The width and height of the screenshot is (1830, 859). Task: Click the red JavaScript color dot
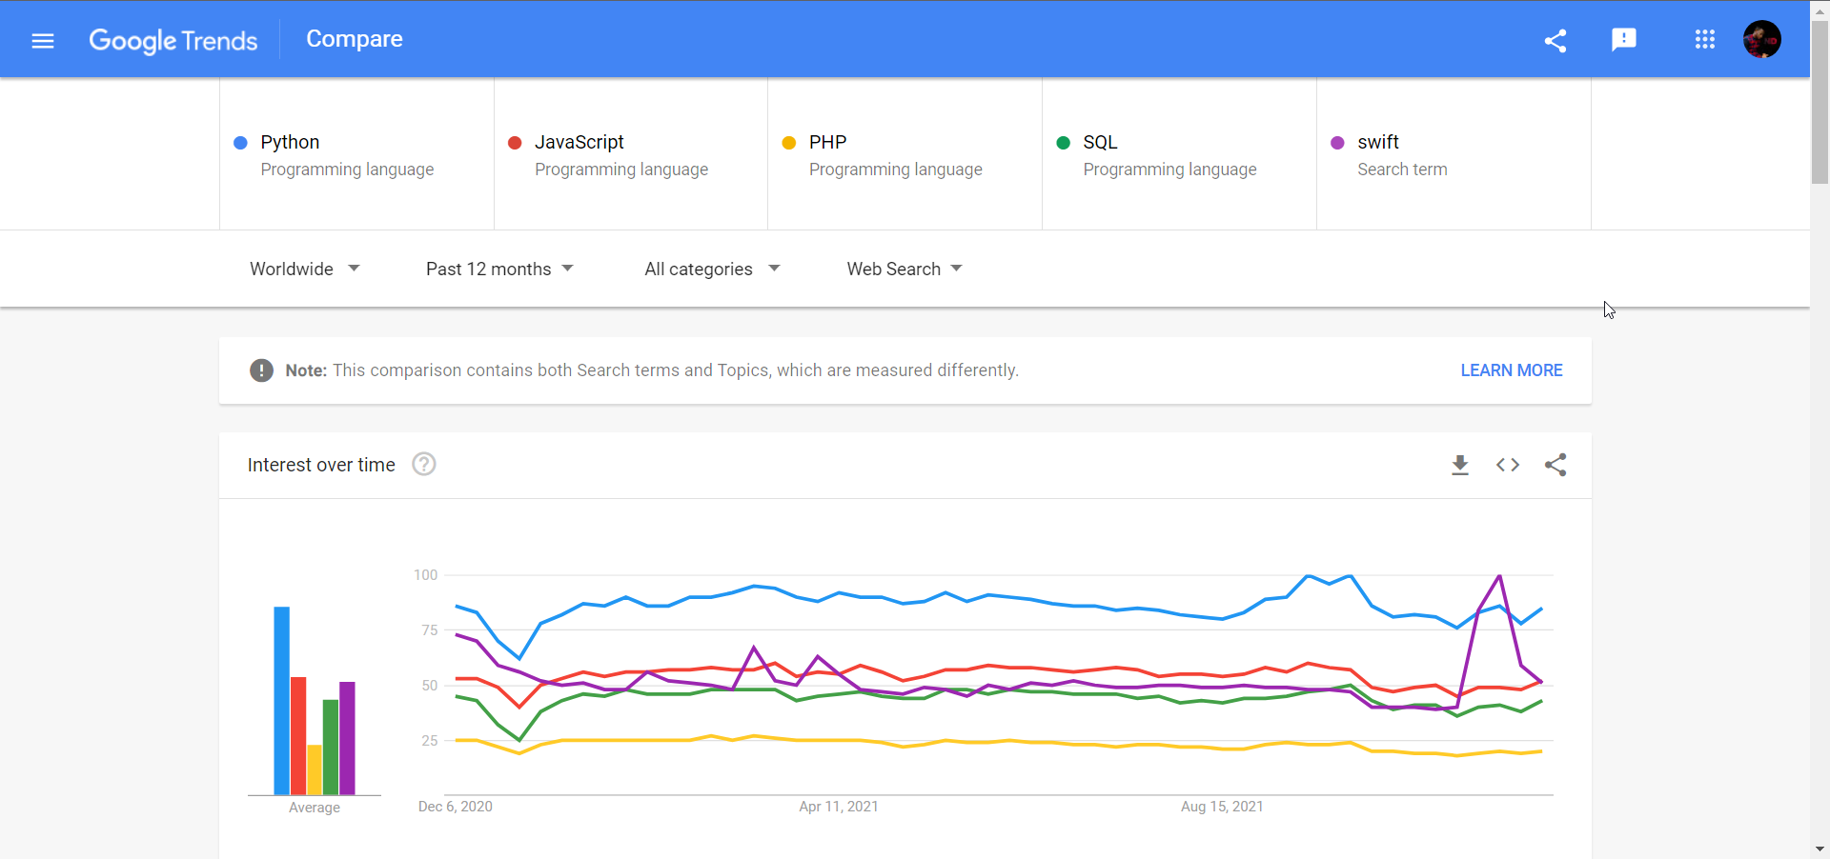point(515,143)
